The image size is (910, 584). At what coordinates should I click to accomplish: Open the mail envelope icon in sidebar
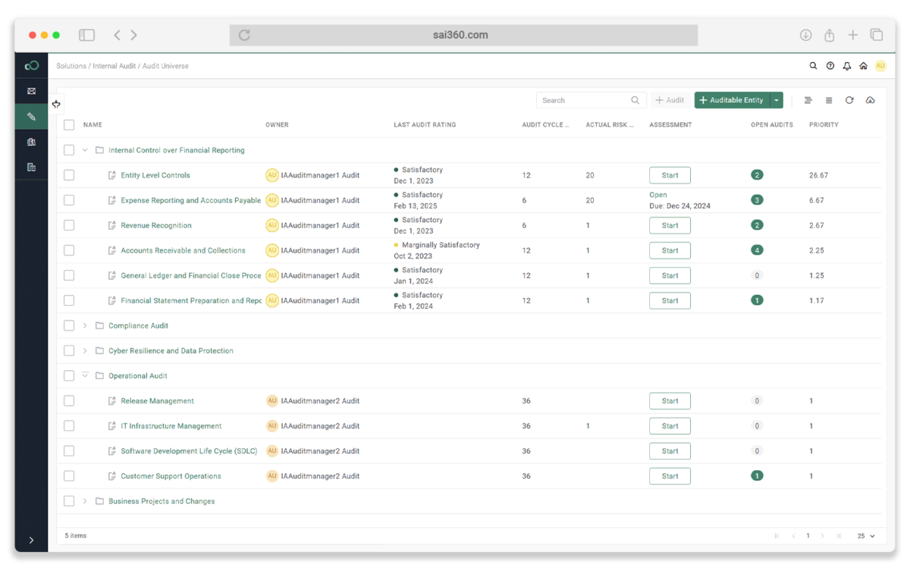coord(31,91)
